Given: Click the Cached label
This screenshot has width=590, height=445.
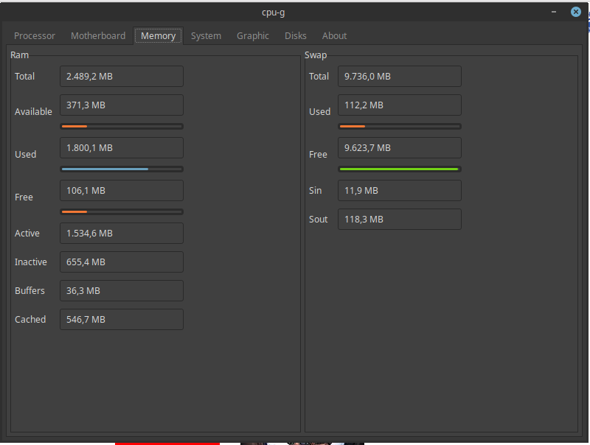Looking at the screenshot, I should click(30, 320).
